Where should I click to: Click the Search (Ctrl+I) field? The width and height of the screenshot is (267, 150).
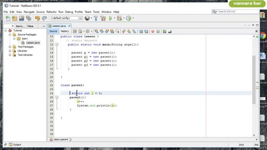click(x=235, y=12)
